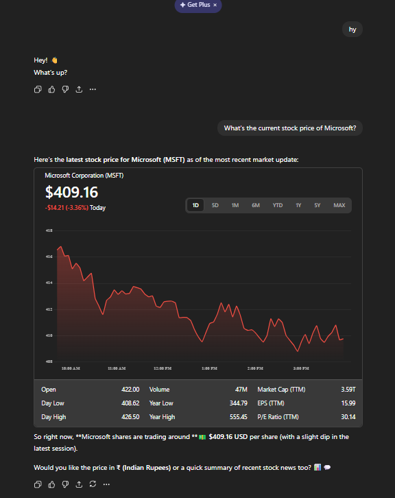Thumbs up the 'Hey!' response

point(51,90)
